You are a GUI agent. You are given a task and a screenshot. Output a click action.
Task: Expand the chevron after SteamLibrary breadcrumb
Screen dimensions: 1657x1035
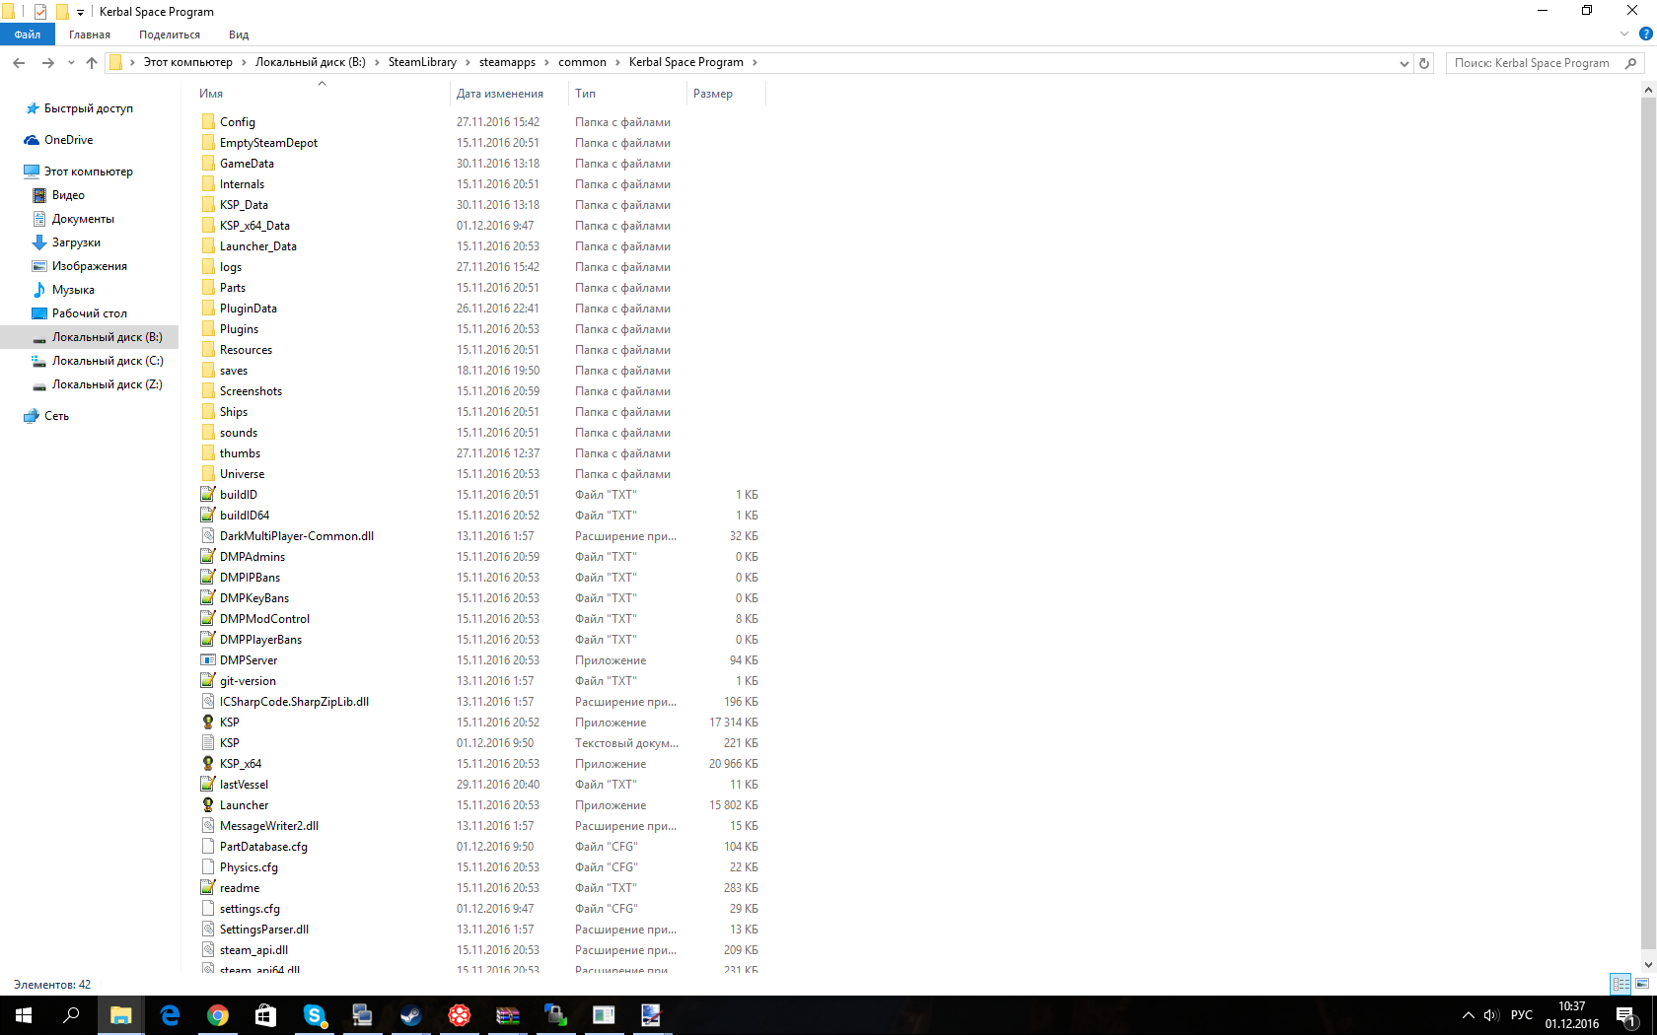(x=468, y=63)
